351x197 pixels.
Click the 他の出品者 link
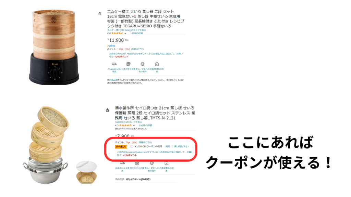pyautogui.click(x=111, y=80)
